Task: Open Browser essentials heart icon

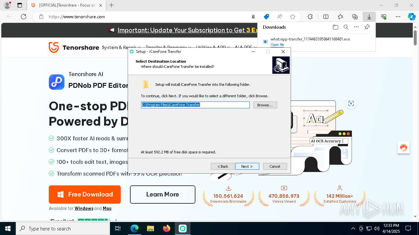Action: [x=384, y=17]
